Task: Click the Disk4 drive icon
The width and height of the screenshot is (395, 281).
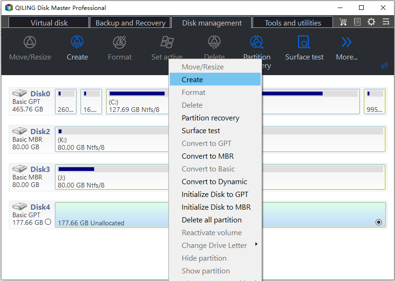Action: tap(20, 206)
